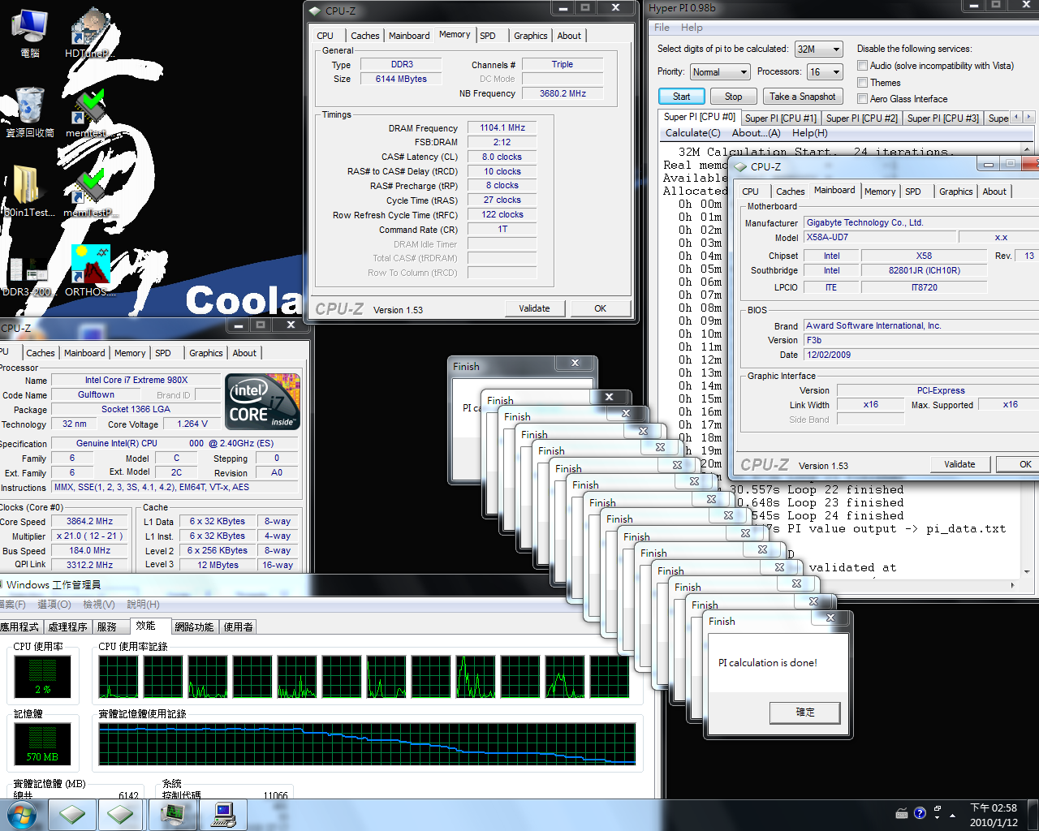Click Take a Snapshot button
This screenshot has height=831, width=1039.
coord(802,97)
